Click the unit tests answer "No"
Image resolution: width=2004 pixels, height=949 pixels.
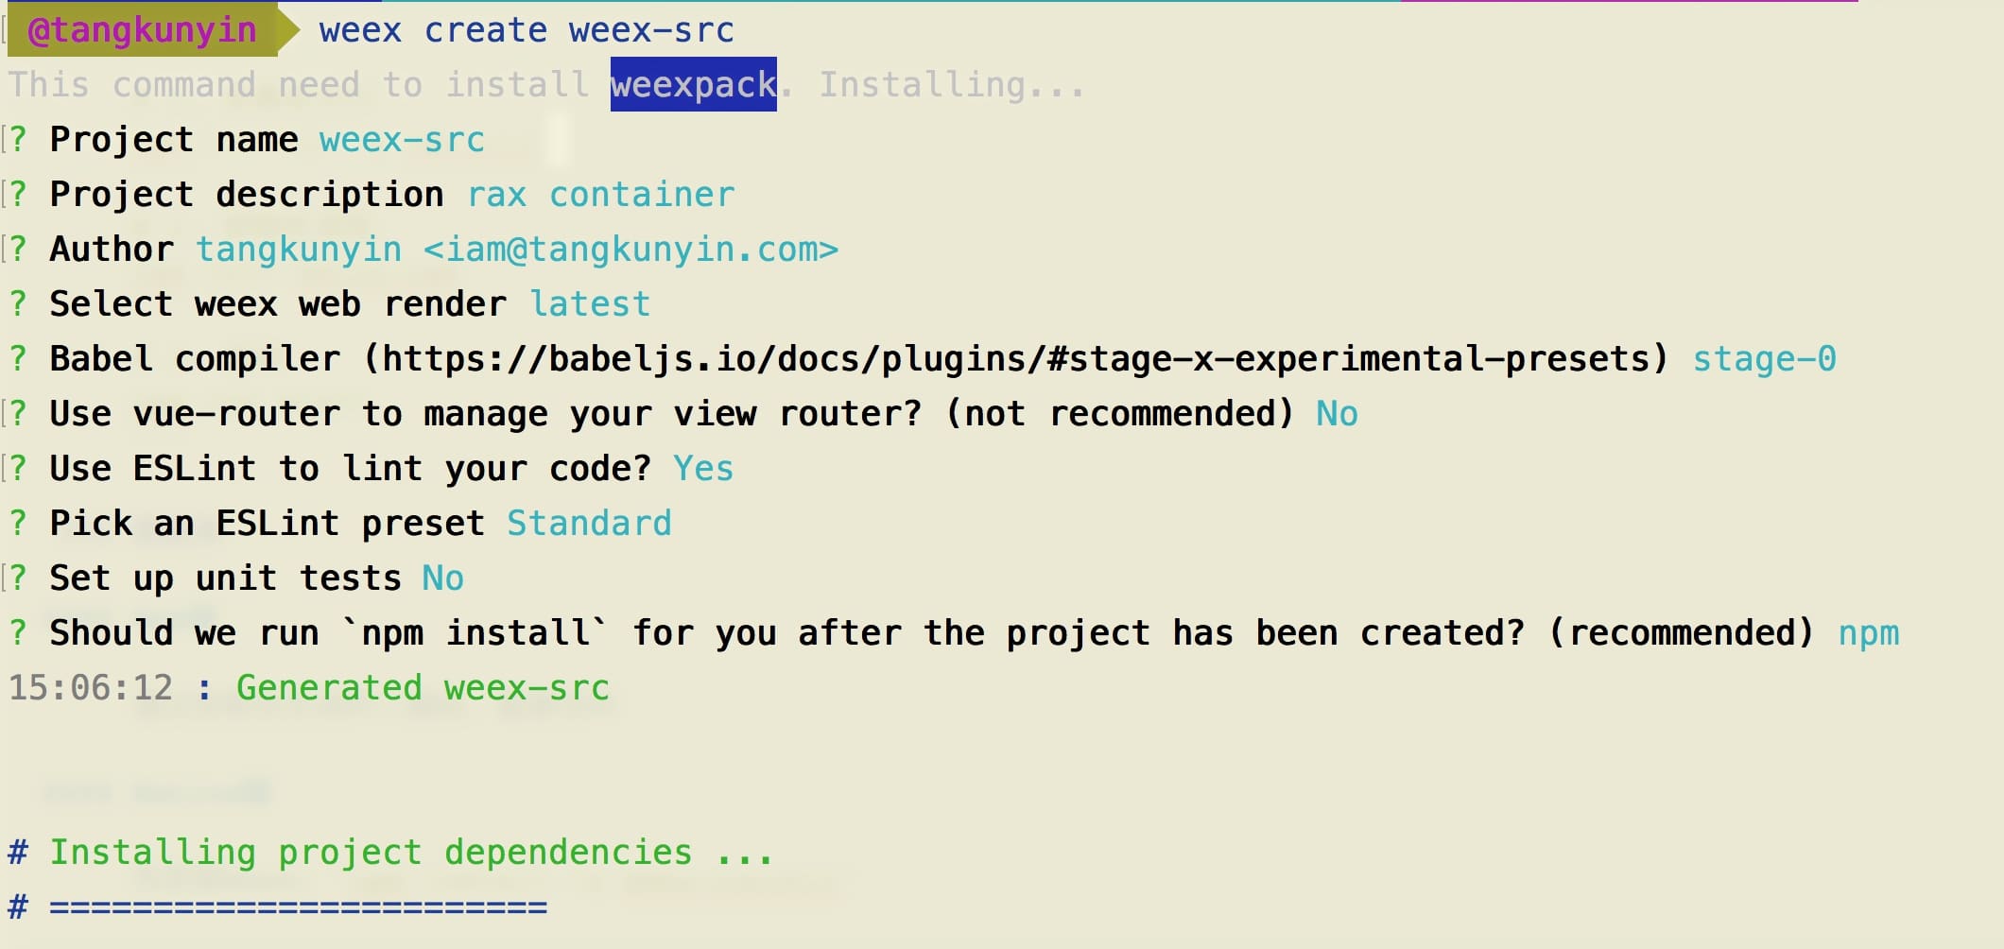[x=442, y=578]
